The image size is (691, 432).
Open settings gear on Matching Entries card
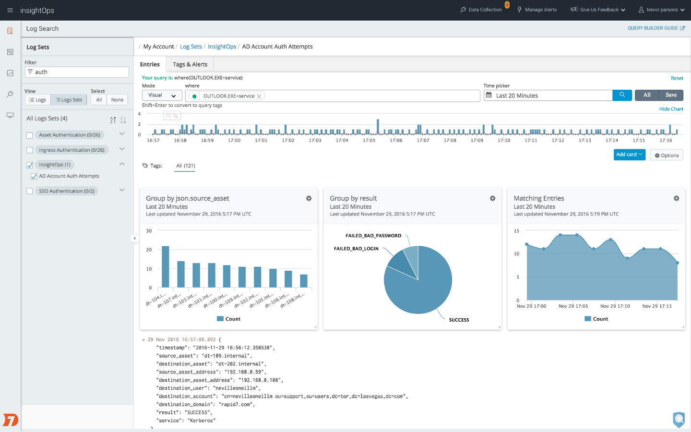(x=676, y=198)
